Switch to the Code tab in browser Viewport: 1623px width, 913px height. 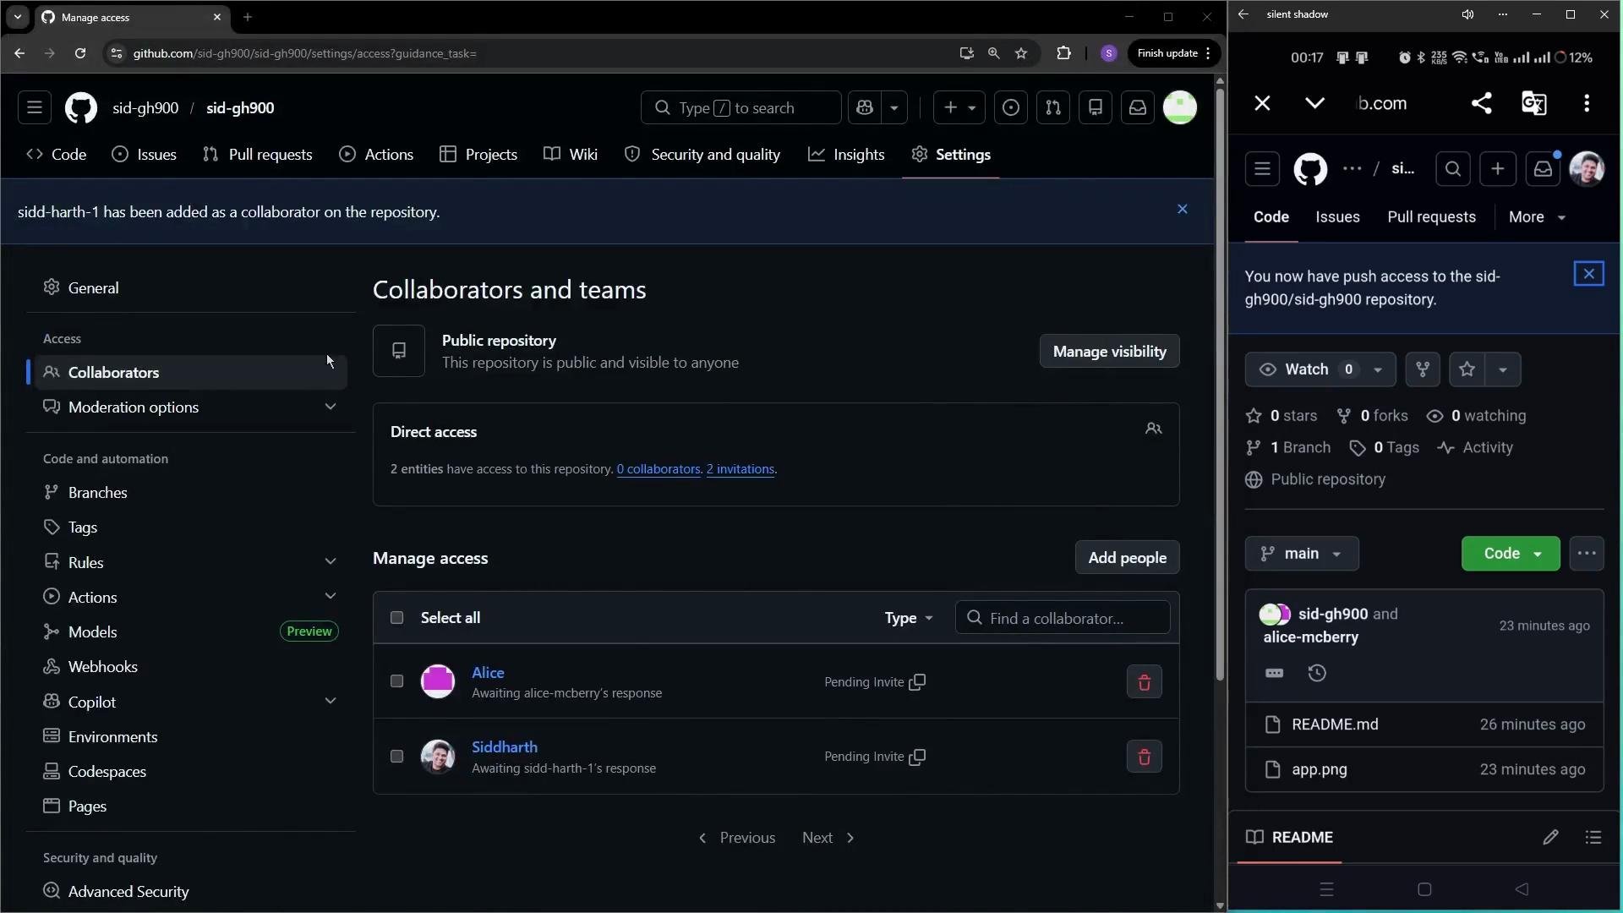click(57, 155)
